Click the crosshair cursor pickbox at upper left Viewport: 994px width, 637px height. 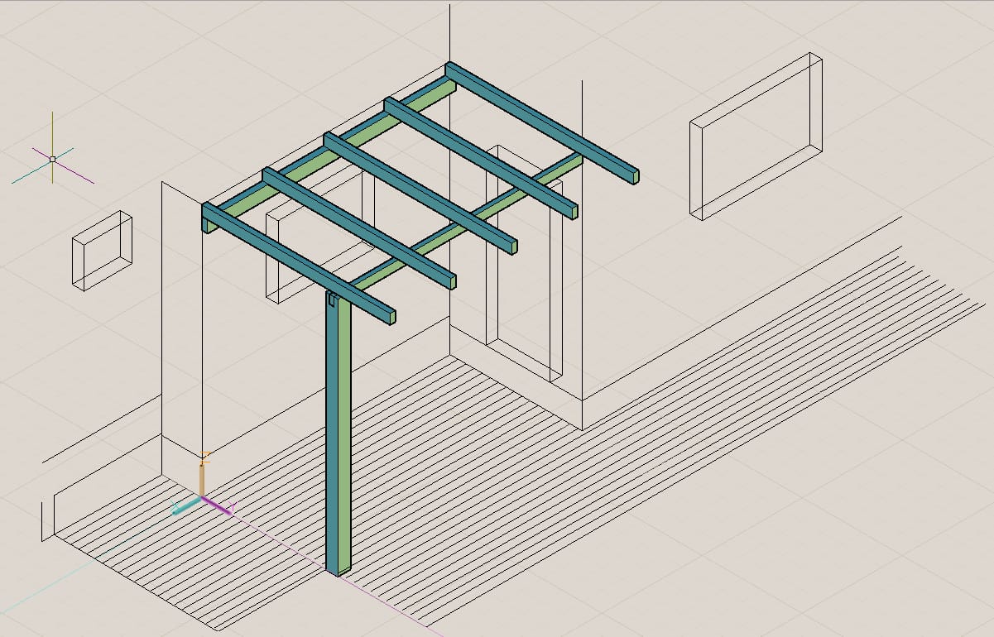[52, 158]
